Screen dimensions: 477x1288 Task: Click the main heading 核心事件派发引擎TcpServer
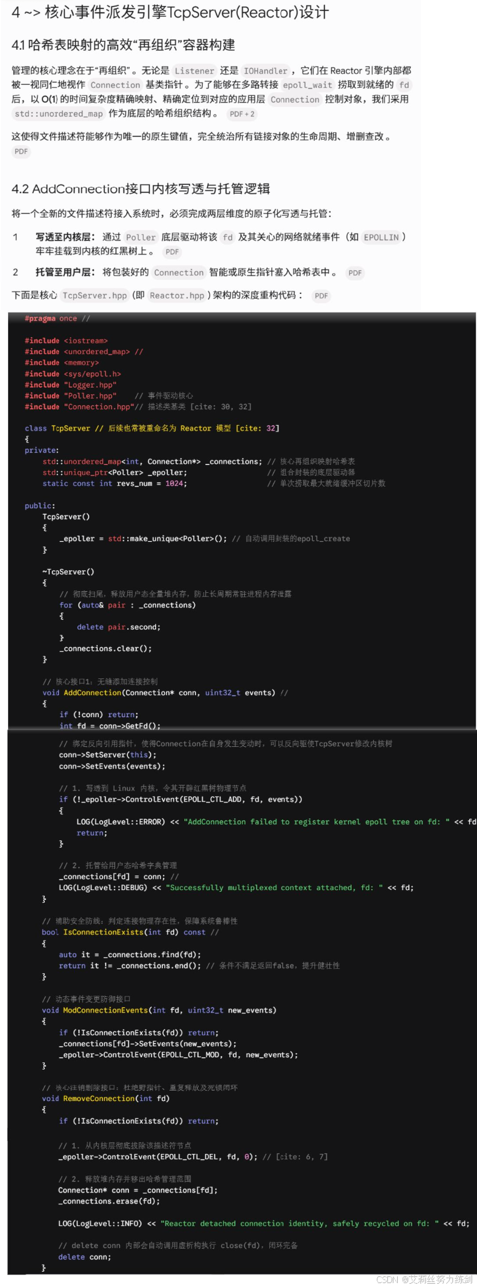click(x=170, y=12)
